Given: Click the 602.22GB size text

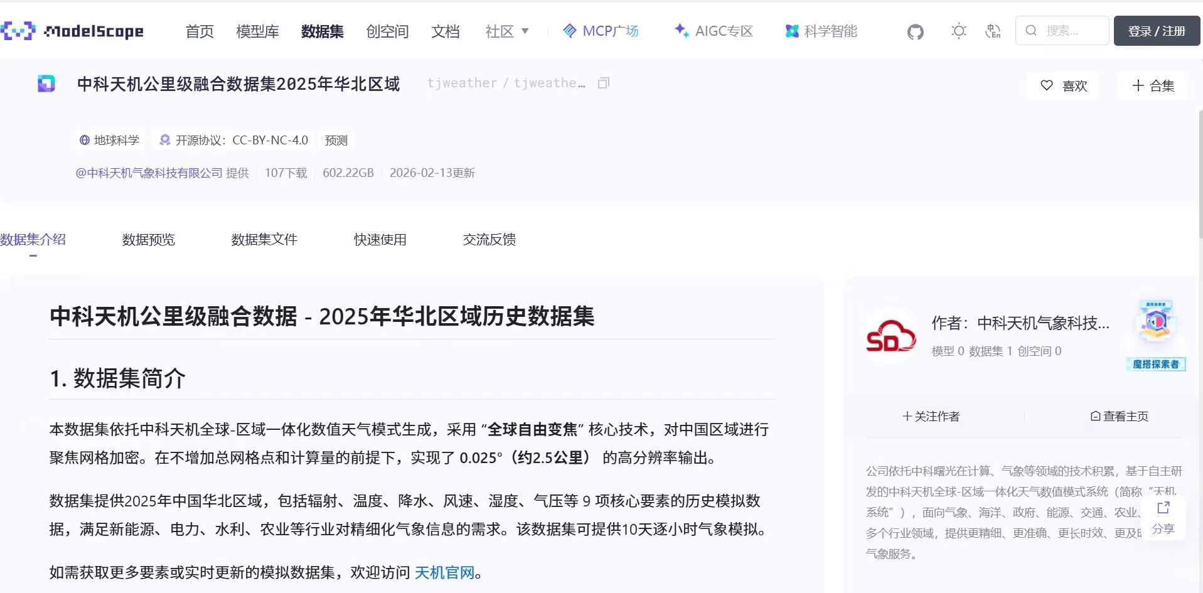Looking at the screenshot, I should (x=348, y=173).
